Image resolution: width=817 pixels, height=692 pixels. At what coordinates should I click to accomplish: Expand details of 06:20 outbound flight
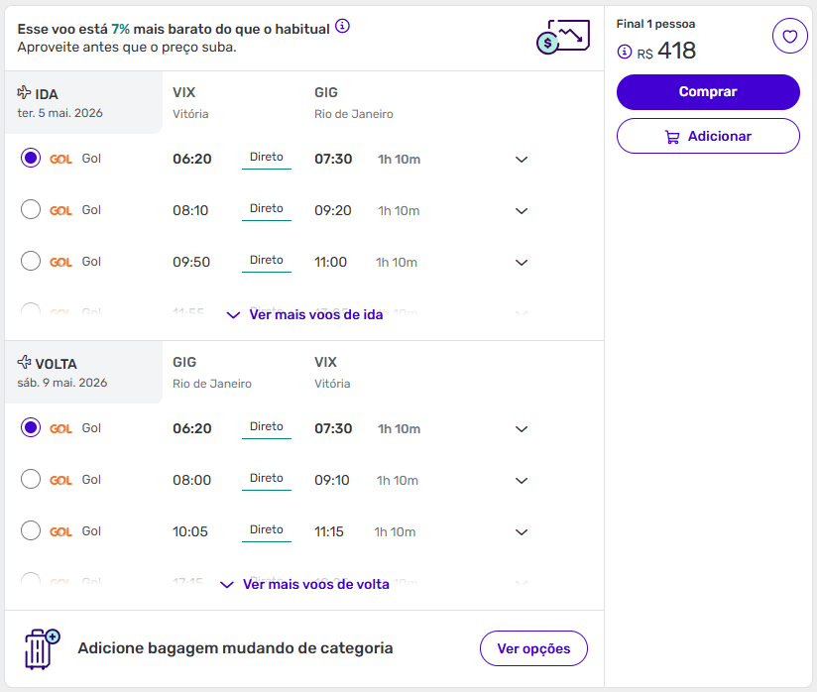coord(522,159)
